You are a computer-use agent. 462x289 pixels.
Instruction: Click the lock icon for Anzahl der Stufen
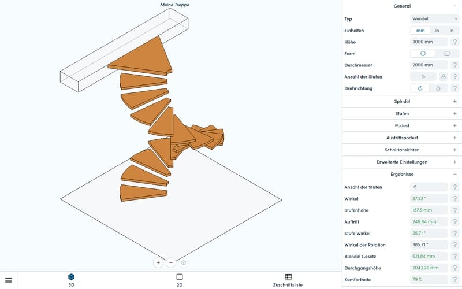point(443,77)
